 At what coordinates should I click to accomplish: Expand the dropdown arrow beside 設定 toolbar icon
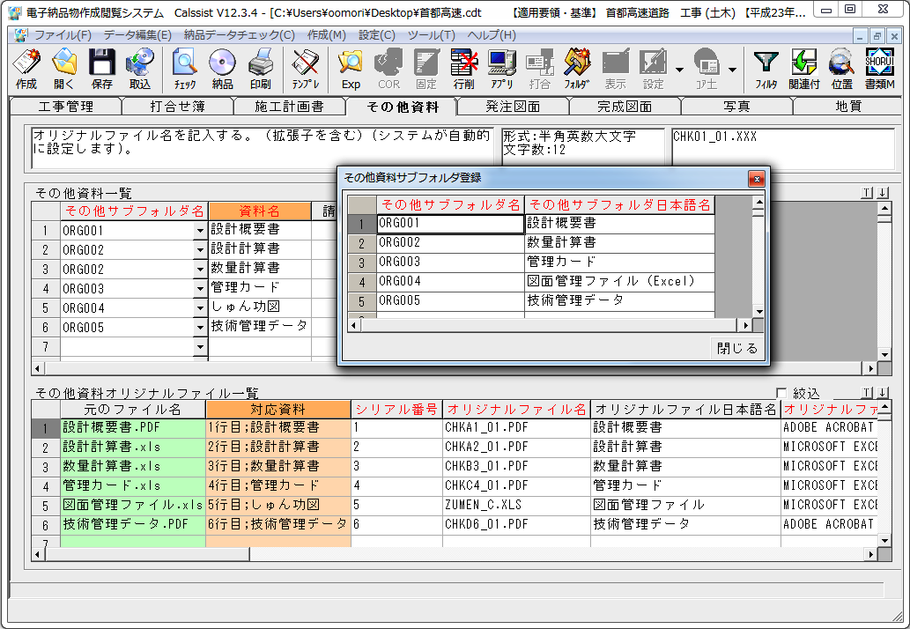click(x=679, y=70)
